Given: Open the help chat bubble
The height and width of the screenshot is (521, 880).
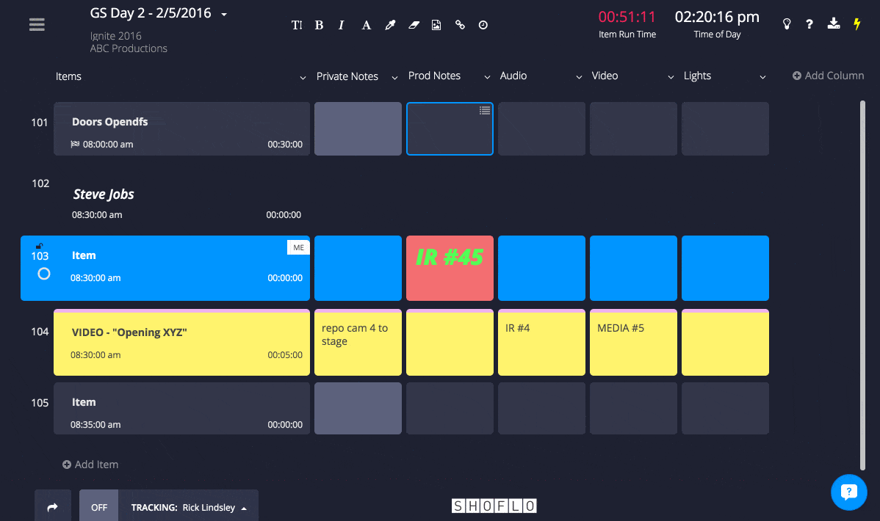Looking at the screenshot, I should point(849,492).
